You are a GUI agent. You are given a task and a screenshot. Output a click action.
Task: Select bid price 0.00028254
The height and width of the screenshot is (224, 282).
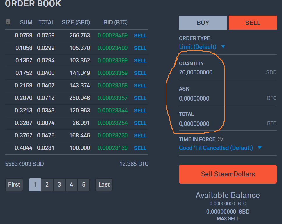113,123
